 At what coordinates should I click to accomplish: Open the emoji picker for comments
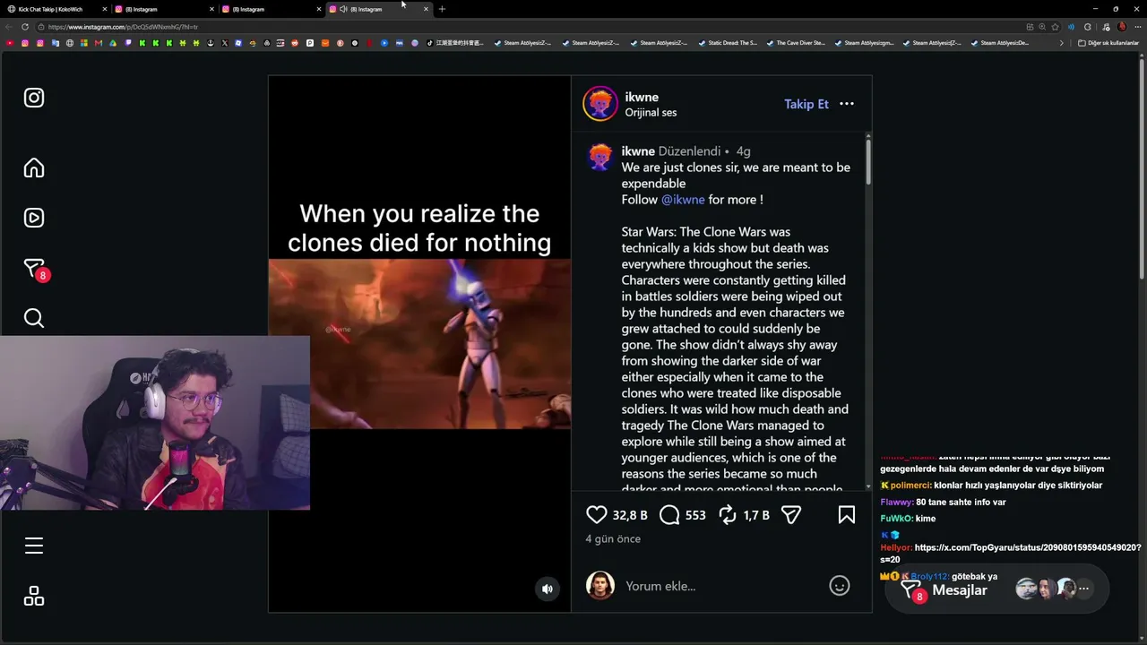point(840,586)
